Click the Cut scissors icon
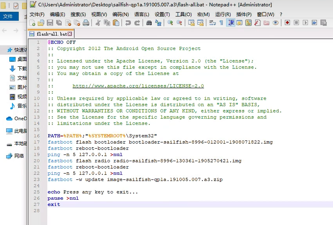 [98, 23]
